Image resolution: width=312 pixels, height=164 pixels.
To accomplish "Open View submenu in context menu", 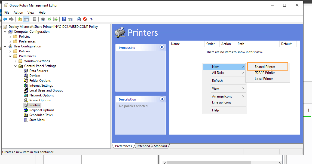I will coord(224,88).
